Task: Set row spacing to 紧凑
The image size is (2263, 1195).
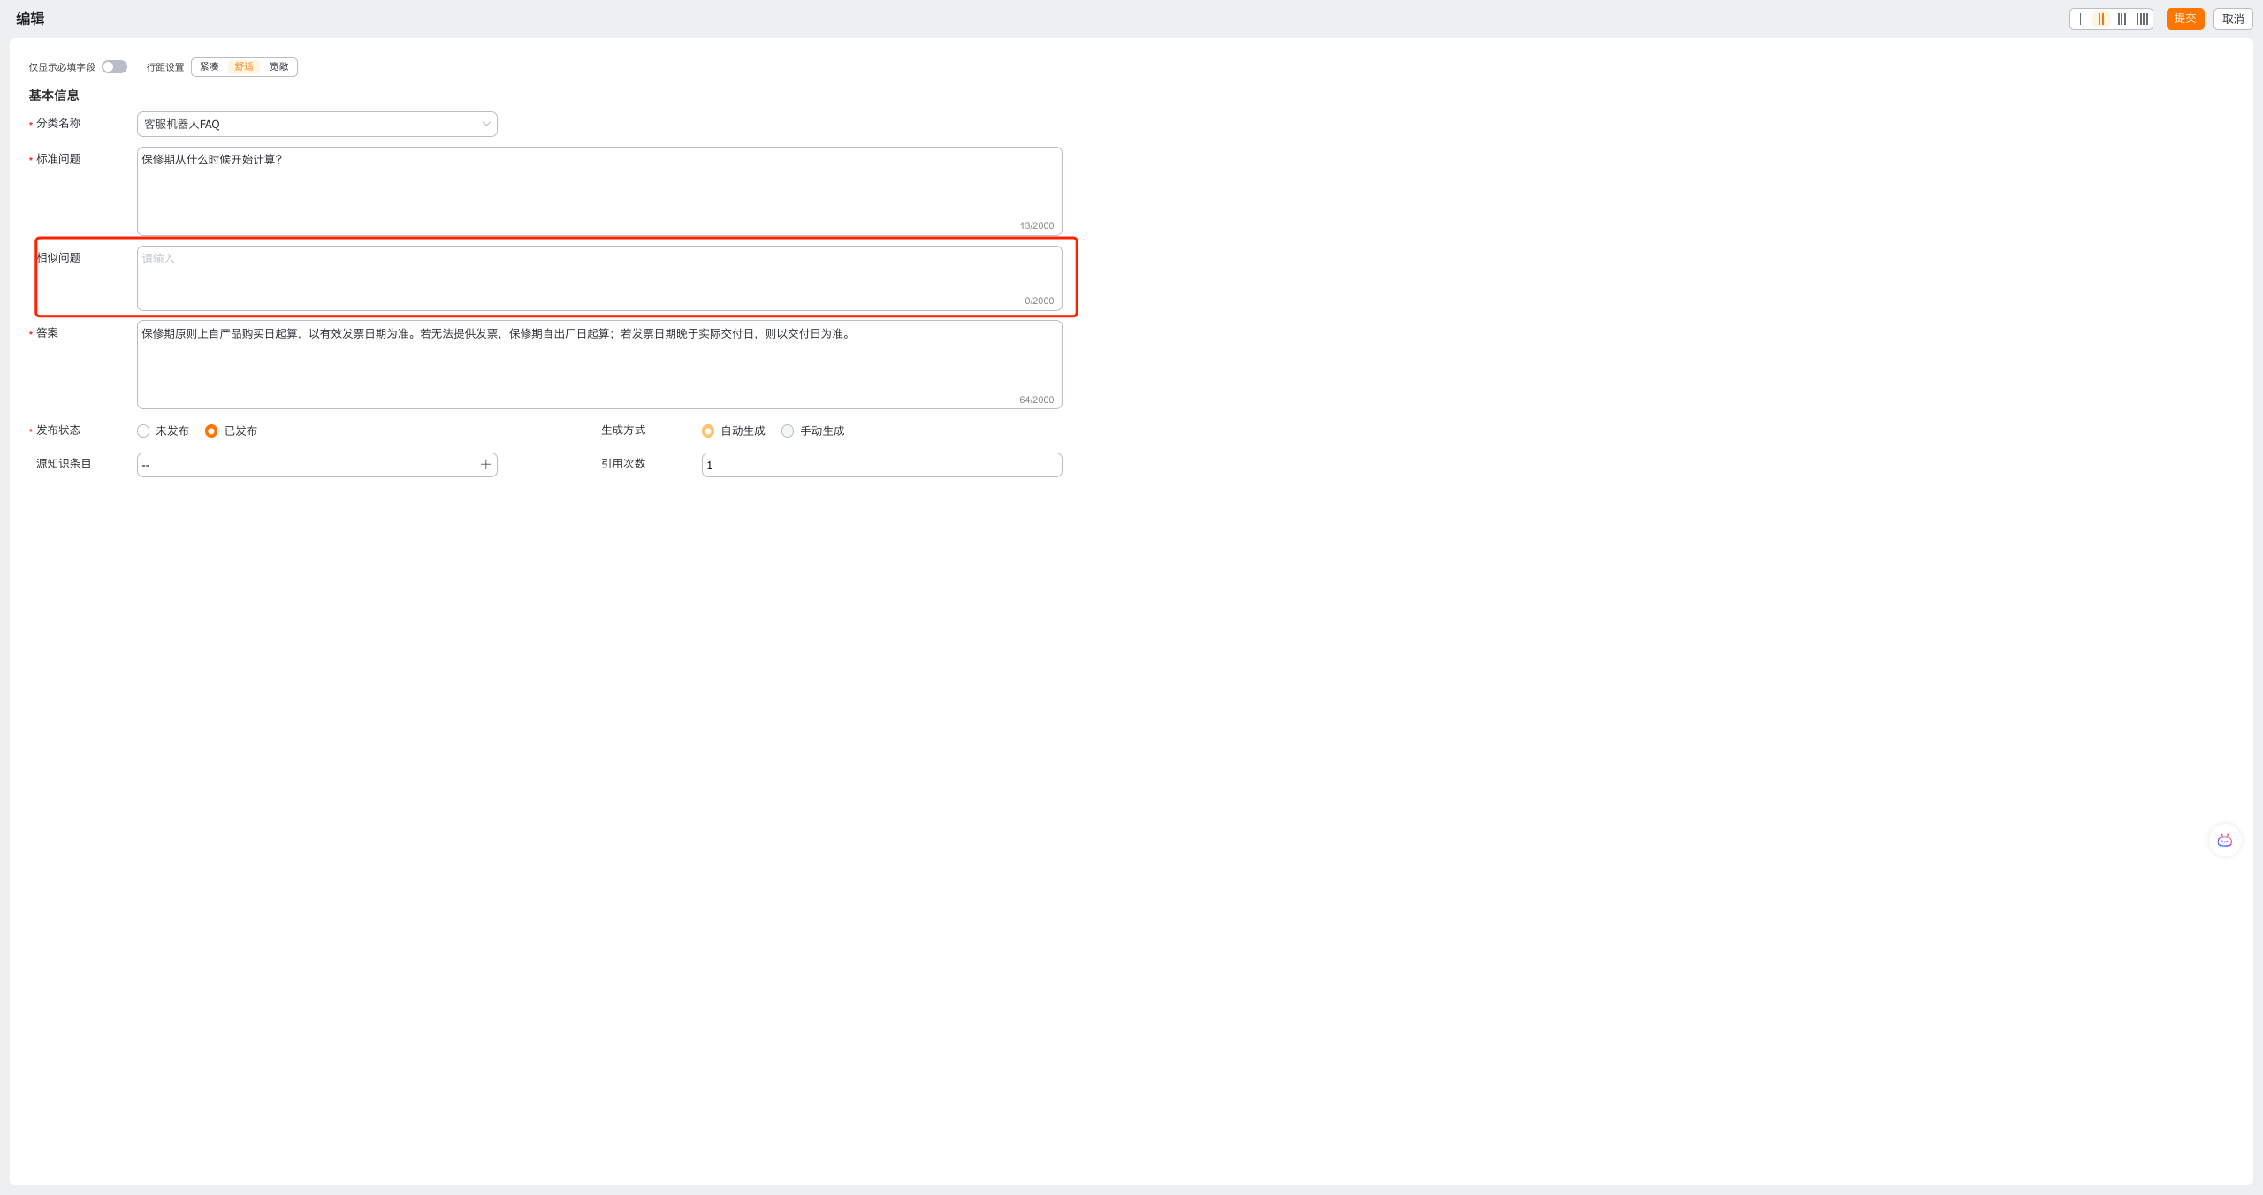Action: pos(210,67)
